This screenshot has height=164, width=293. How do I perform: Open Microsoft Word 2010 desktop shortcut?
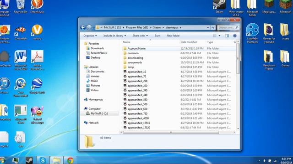coord(21,60)
